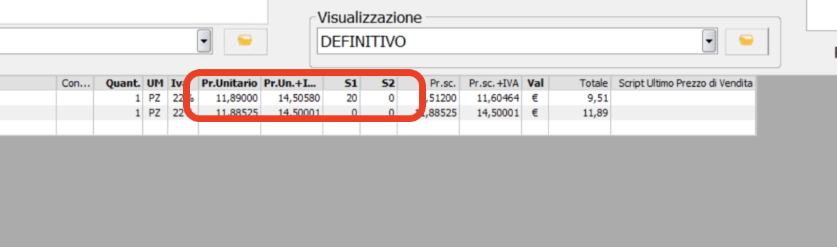
Task: Select the S2 column header
Action: tap(379, 83)
